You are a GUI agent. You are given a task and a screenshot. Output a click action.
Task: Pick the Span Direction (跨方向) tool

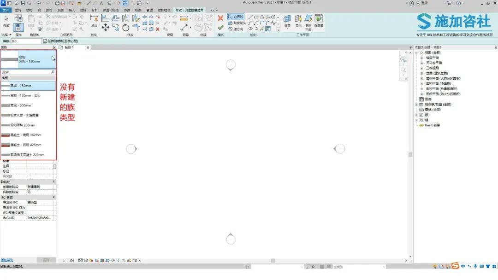(236, 29)
